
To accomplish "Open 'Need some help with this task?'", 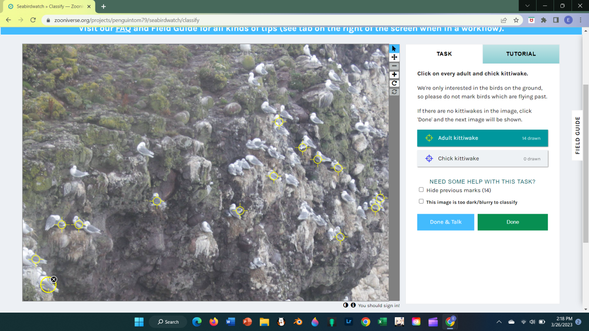I will tap(482, 182).
